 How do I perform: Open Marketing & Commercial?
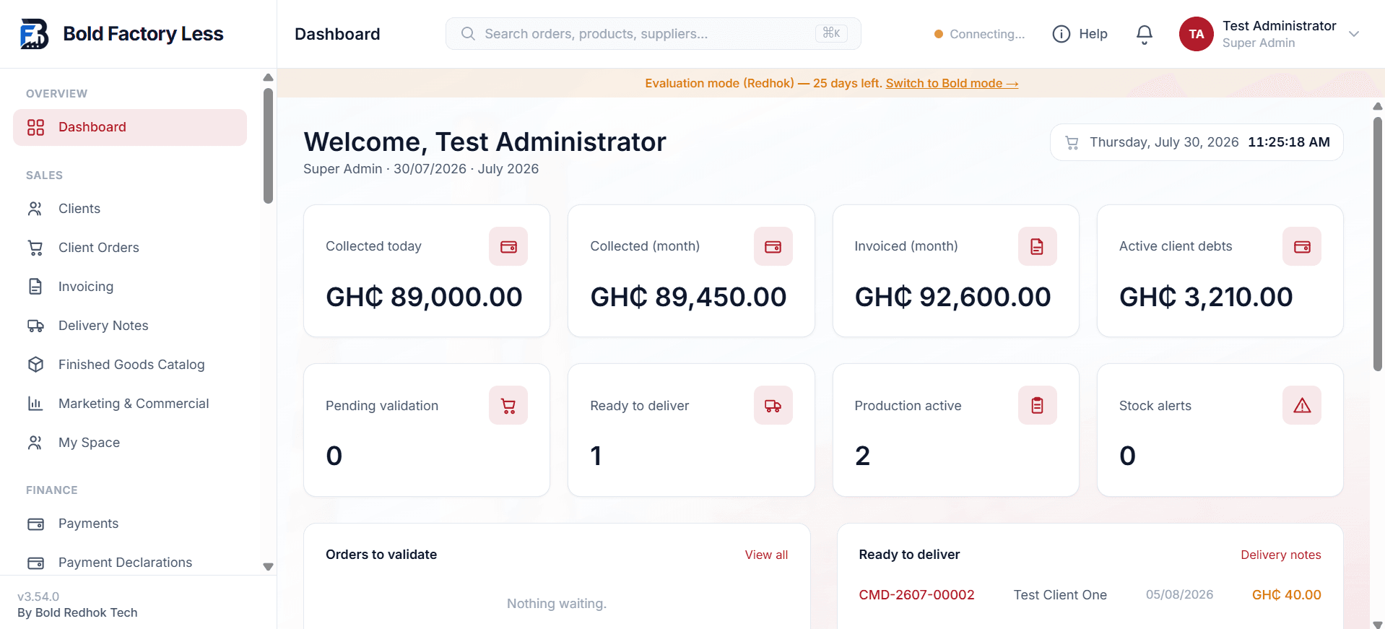point(130,404)
